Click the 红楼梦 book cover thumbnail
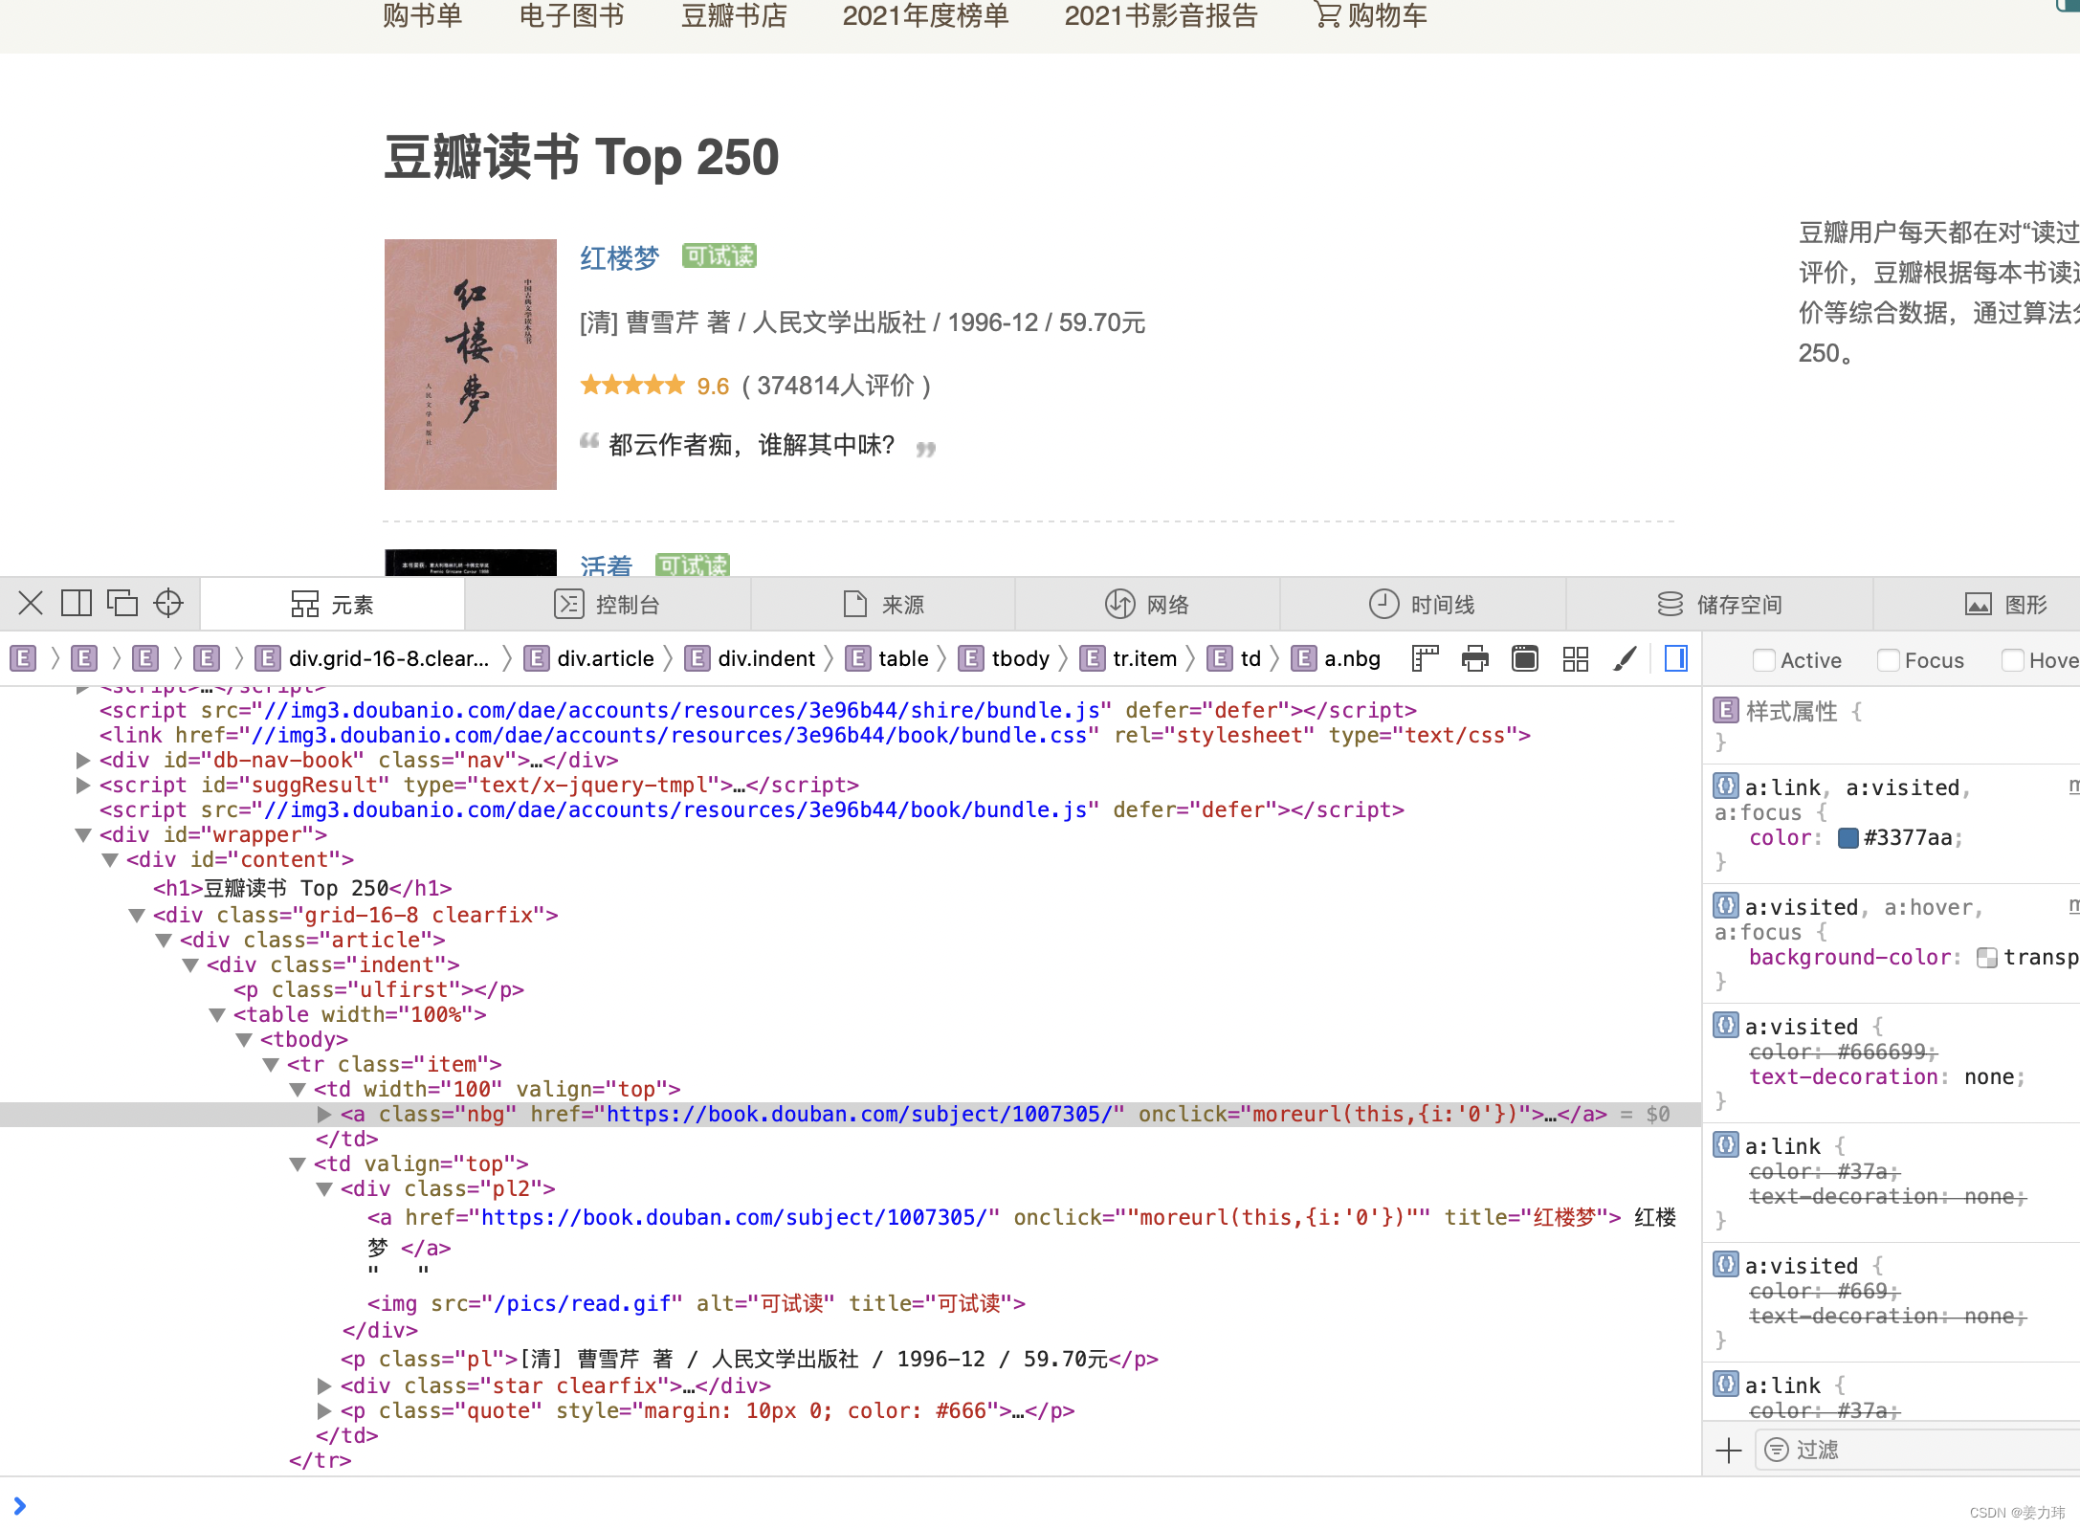 click(x=471, y=365)
